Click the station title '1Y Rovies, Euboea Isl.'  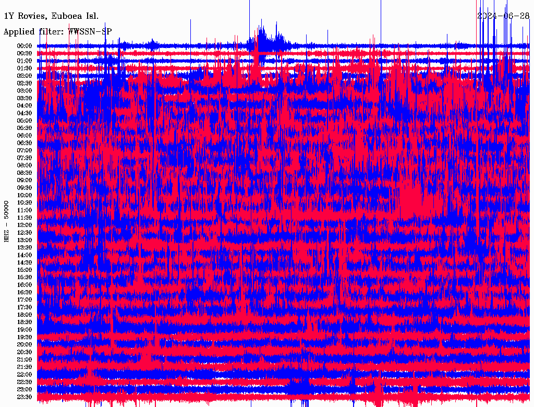coord(51,16)
